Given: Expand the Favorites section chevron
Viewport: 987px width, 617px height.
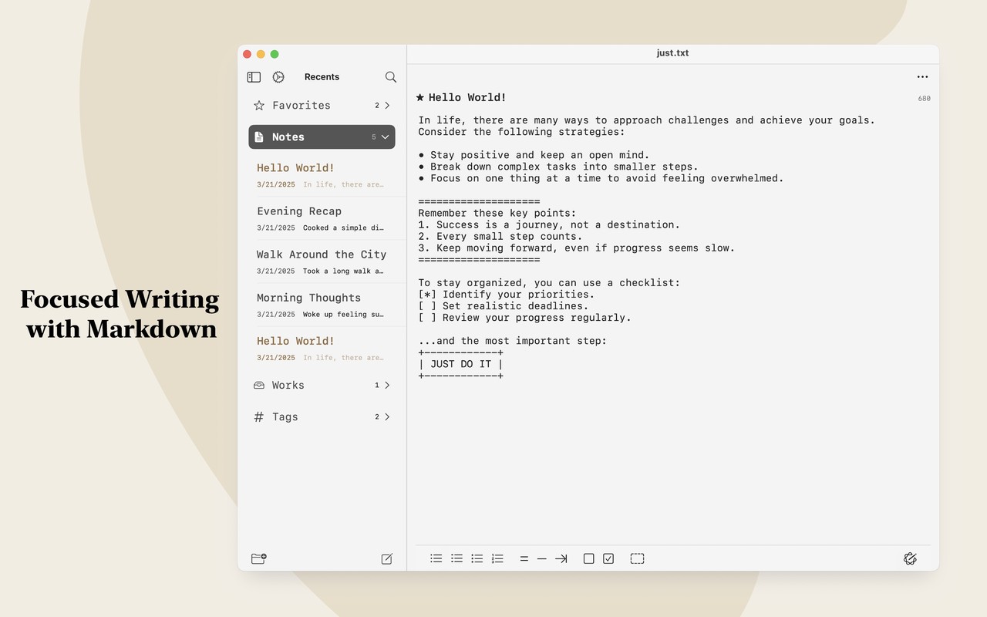Looking at the screenshot, I should click(387, 106).
